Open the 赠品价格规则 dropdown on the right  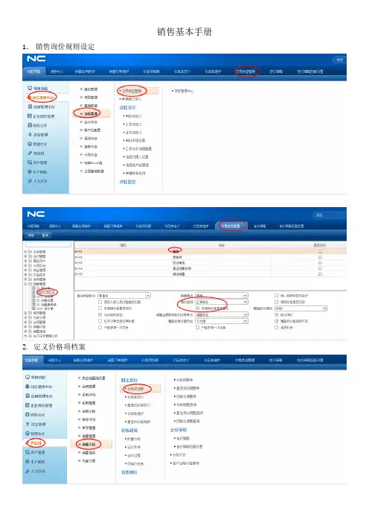[x=301, y=308]
